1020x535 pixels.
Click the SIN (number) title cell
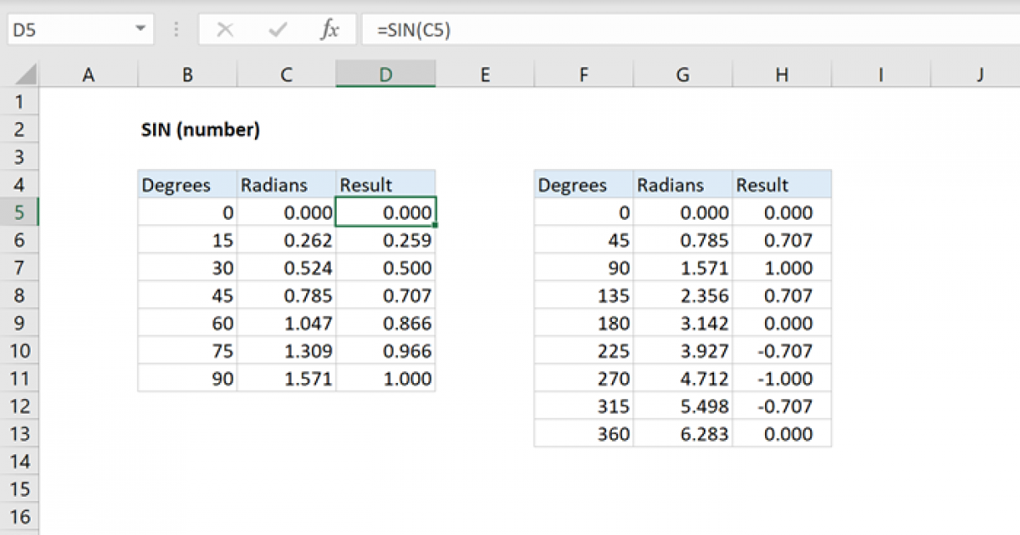point(200,130)
